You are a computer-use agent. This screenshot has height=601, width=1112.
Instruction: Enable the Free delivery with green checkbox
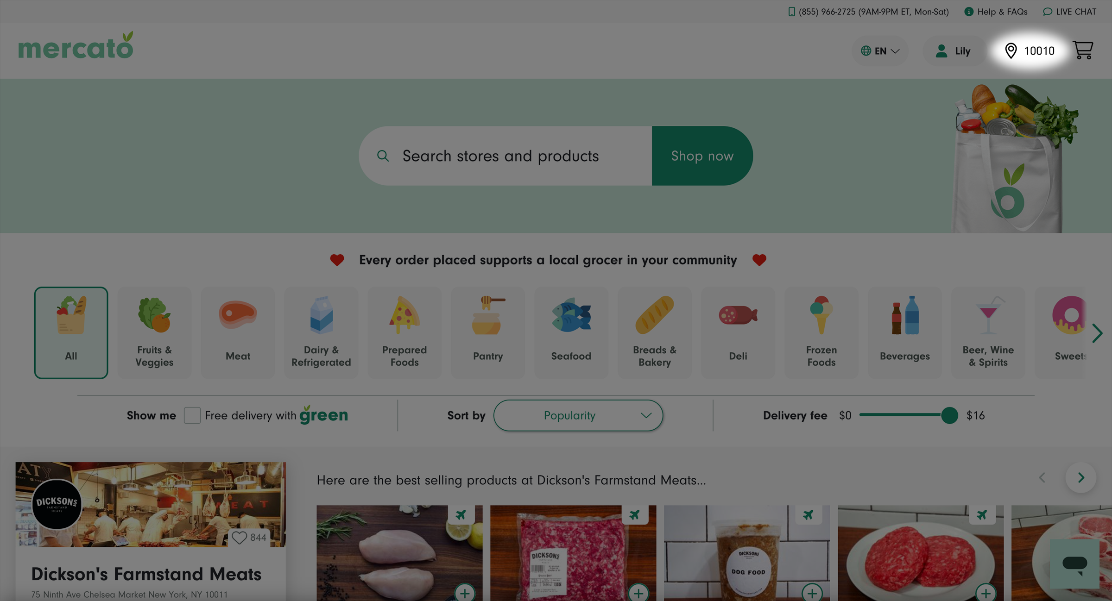(x=192, y=415)
